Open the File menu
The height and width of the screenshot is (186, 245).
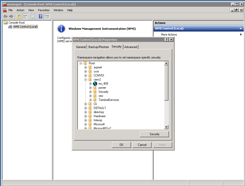[10, 10]
